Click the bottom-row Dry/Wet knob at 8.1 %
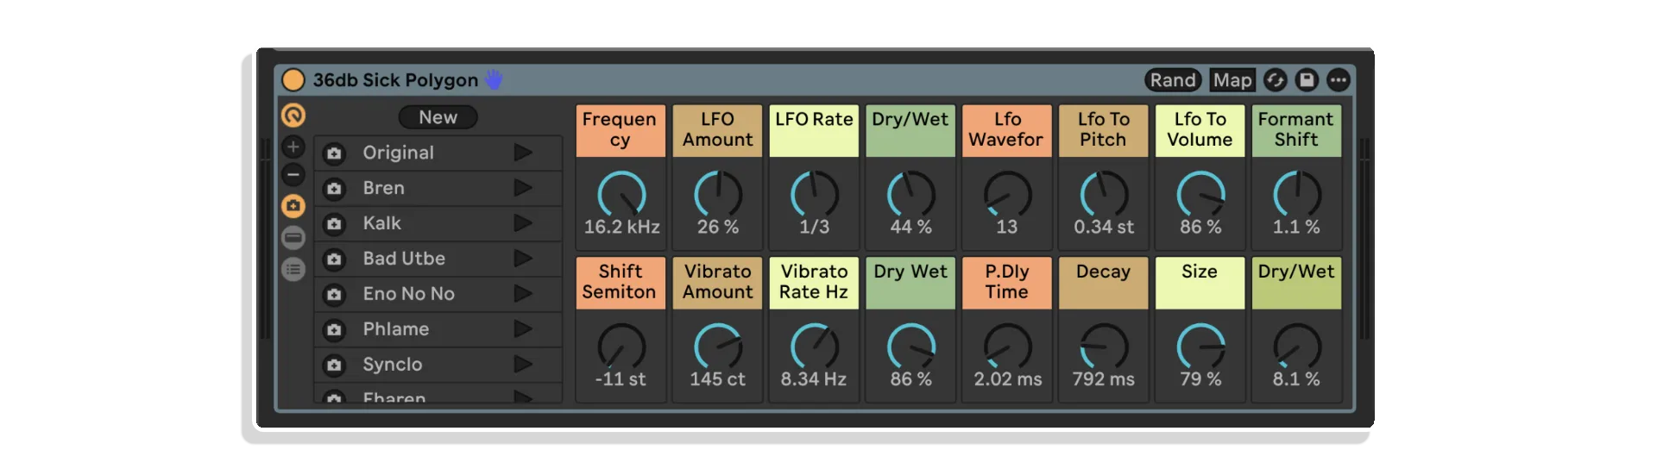The image size is (1657, 475). pos(1297,347)
